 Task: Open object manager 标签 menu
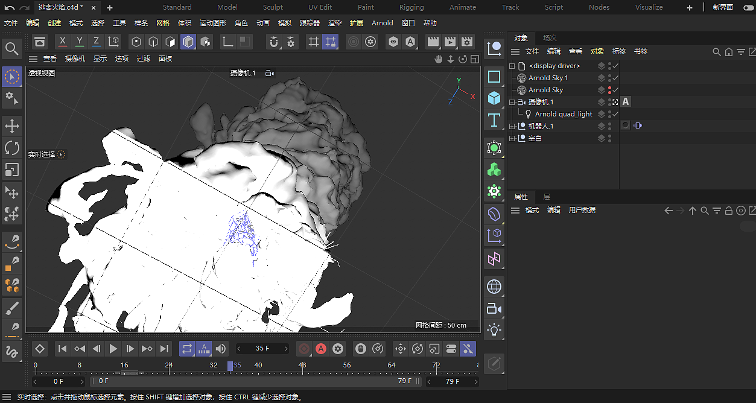(x=619, y=52)
